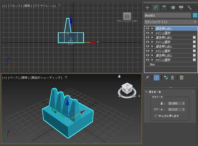The image size is (198, 146).
Task: Open the Motion panel tab
Action: (173, 8)
